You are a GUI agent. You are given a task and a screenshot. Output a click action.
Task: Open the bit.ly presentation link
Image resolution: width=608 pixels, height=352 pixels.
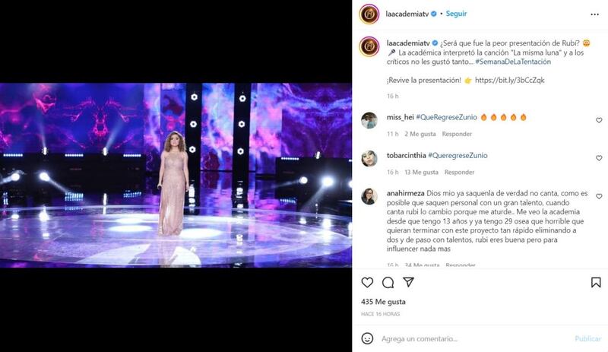[x=509, y=81]
